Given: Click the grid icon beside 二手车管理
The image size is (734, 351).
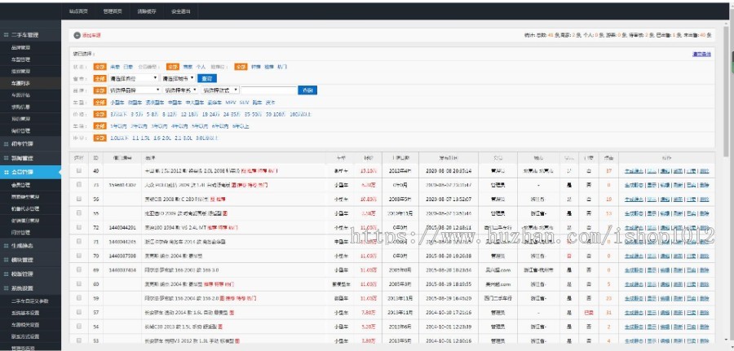Looking at the screenshot, I should coord(5,36).
